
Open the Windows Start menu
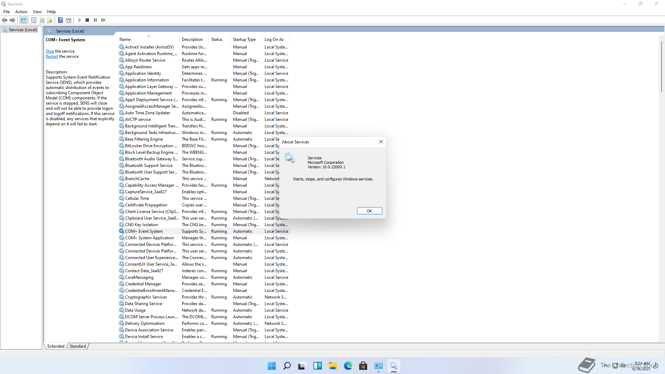coord(272,366)
